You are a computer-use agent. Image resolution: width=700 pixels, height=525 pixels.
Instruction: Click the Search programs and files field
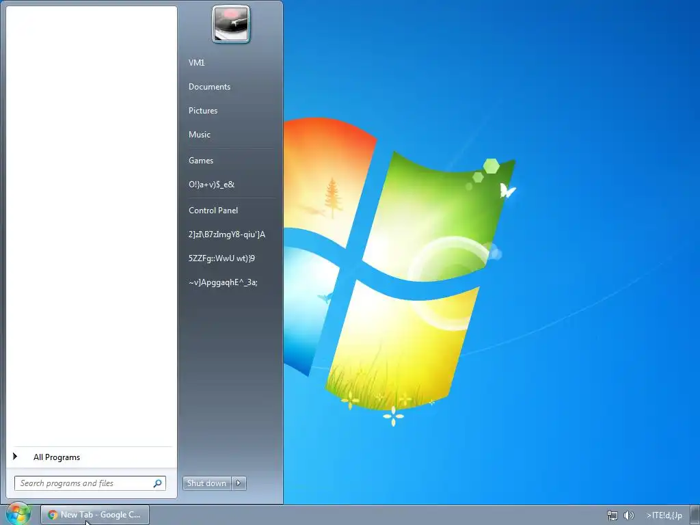(90, 483)
